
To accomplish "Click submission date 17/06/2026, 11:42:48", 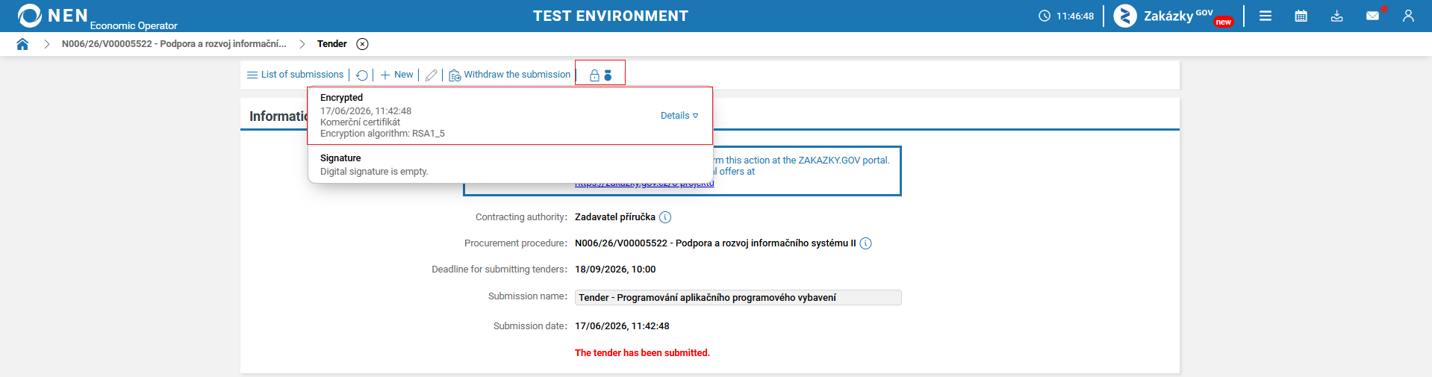I will [622, 326].
